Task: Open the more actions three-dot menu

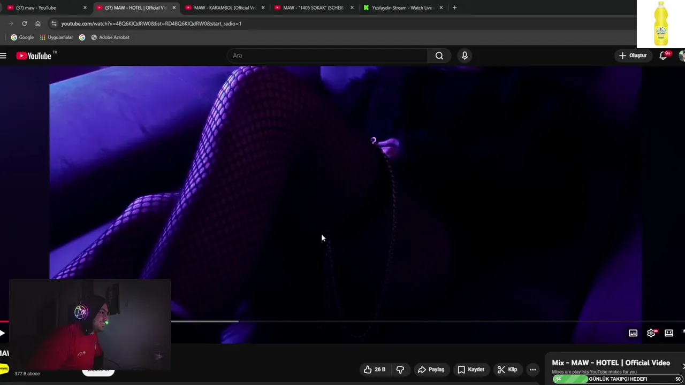Action: click(x=532, y=369)
